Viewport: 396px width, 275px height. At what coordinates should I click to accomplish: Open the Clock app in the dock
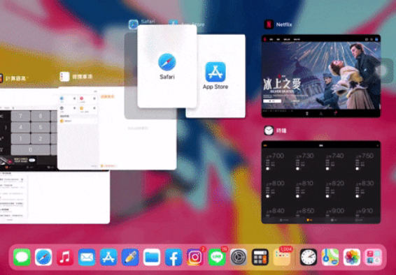(309, 257)
